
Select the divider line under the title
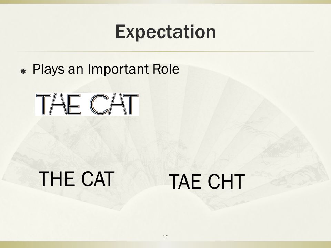pyautogui.click(x=165, y=51)
